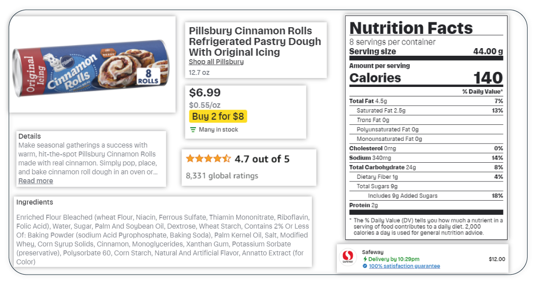Click the Buy 2 for $8 offer badge
The width and height of the screenshot is (536, 284).
click(x=218, y=116)
